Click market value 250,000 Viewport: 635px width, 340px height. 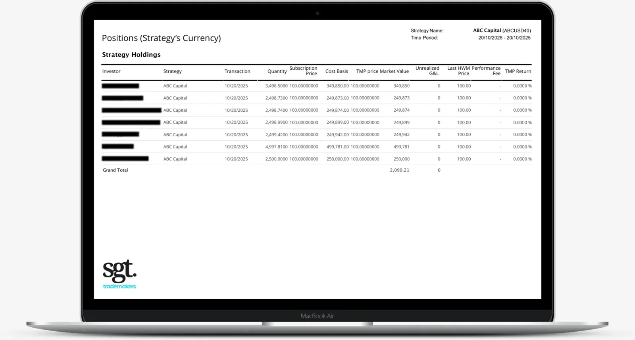pos(401,159)
